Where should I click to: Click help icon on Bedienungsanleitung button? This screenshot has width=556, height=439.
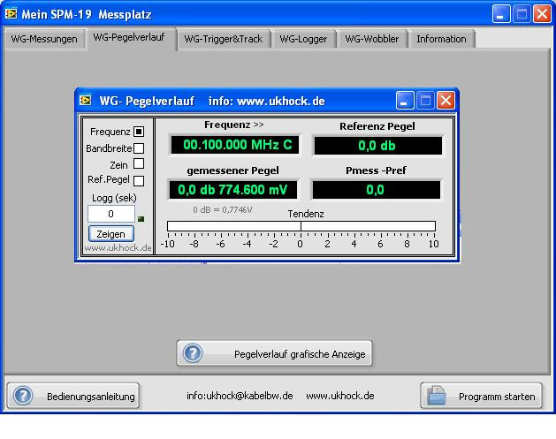point(23,396)
